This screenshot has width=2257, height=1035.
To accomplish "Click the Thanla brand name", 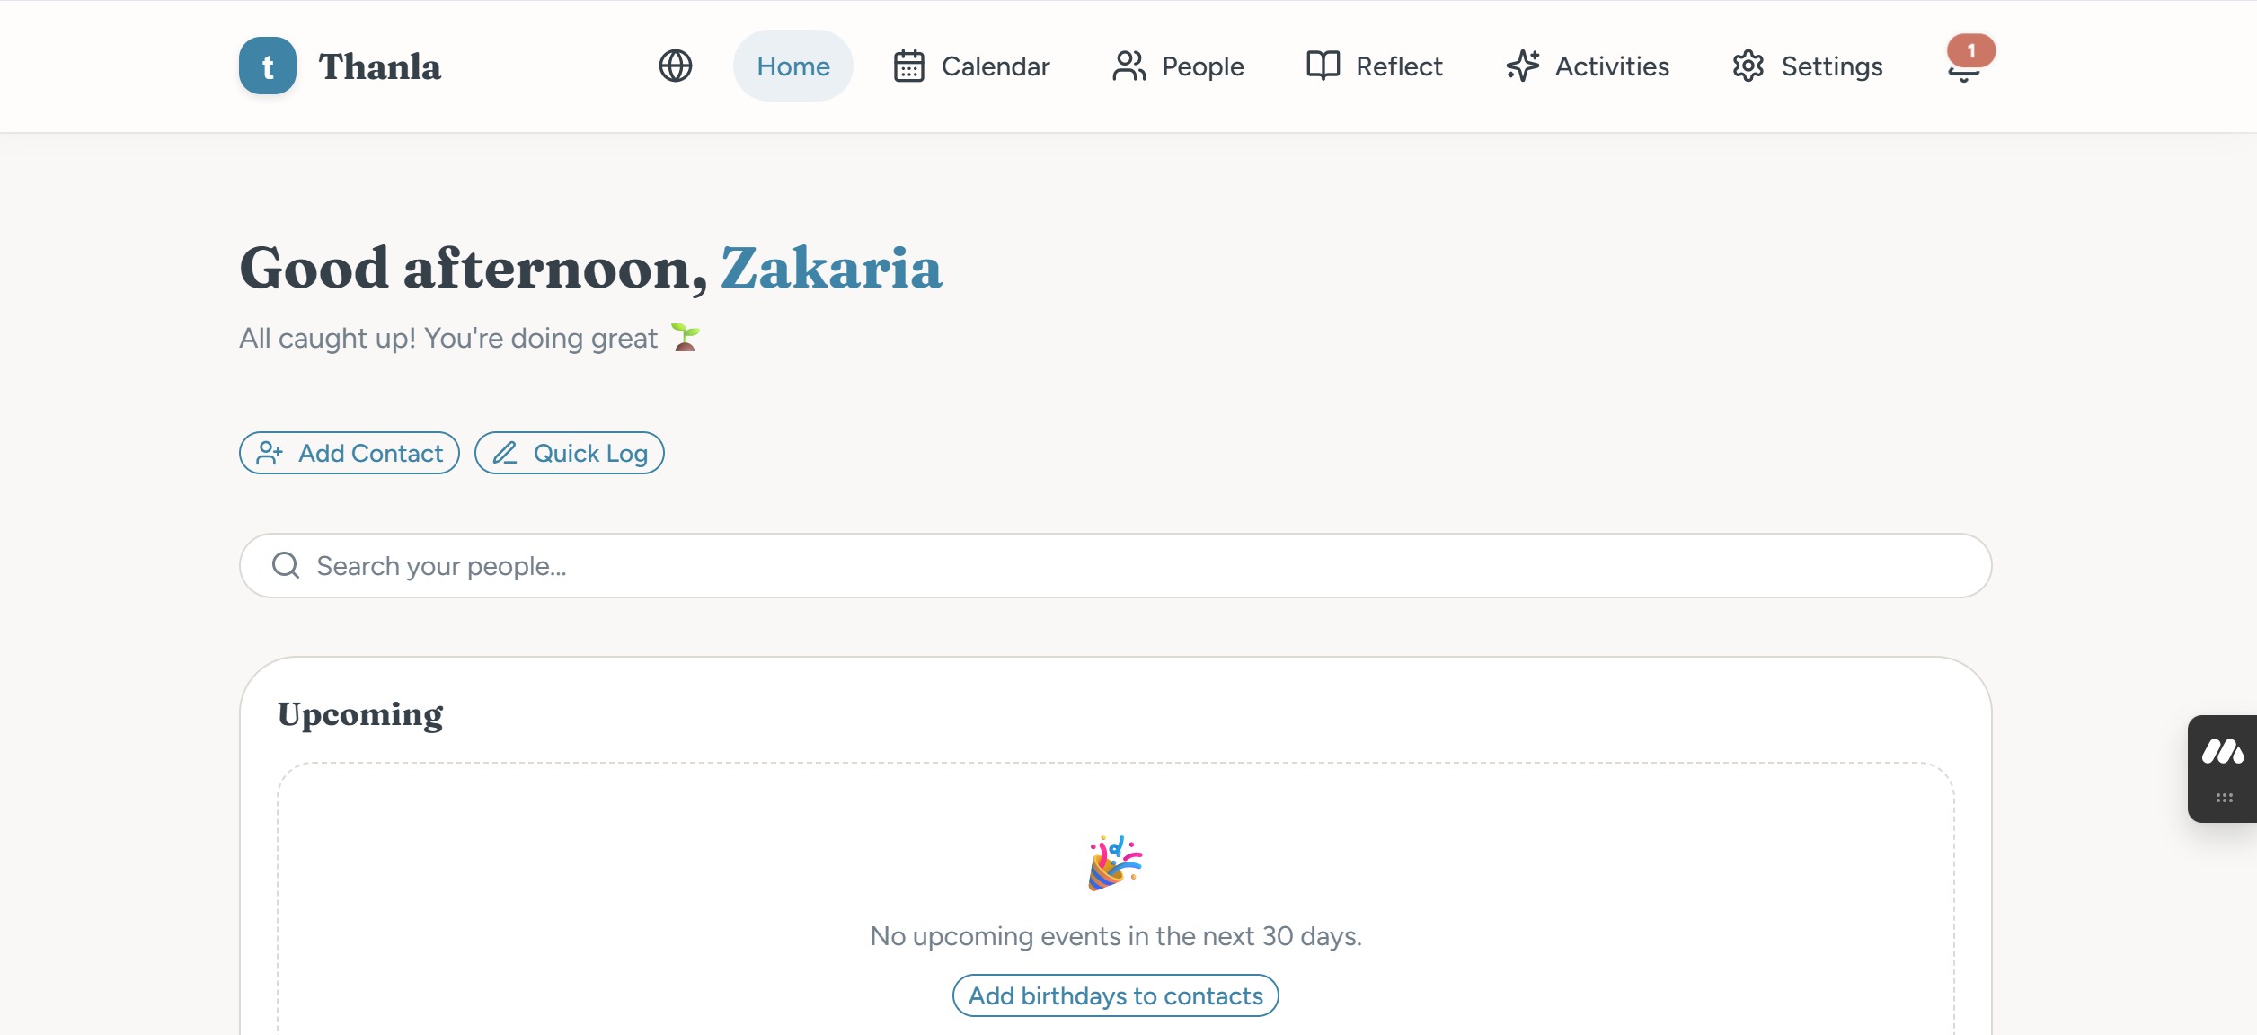I will [x=379, y=66].
